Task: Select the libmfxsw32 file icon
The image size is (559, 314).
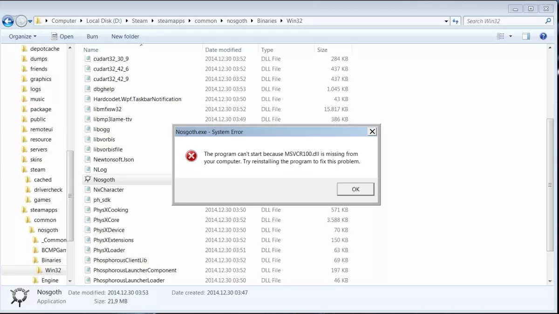Action: (x=88, y=109)
